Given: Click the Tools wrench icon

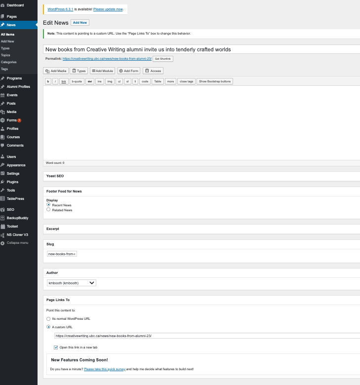Looking at the screenshot, I should [x=3, y=191].
